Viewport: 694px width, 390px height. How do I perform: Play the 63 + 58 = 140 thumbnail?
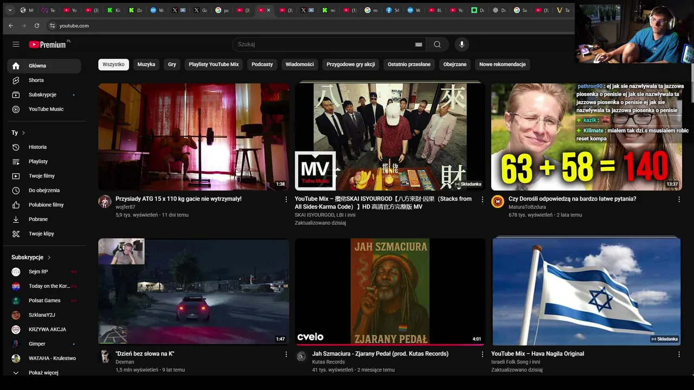587,136
